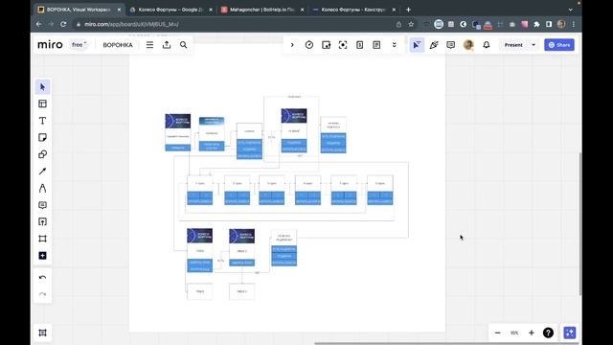The height and width of the screenshot is (345, 613).
Task: Open the comments panel in top bar
Action: click(451, 45)
